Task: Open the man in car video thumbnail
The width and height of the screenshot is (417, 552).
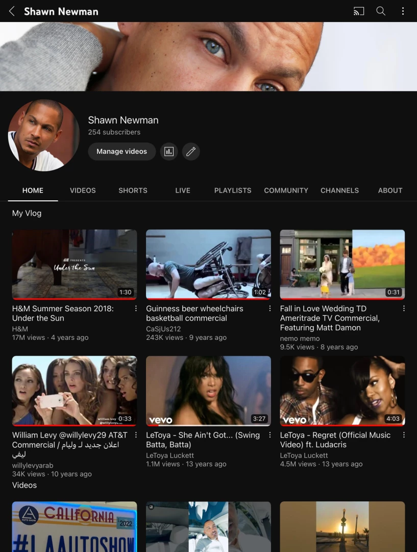Action: [x=208, y=526]
